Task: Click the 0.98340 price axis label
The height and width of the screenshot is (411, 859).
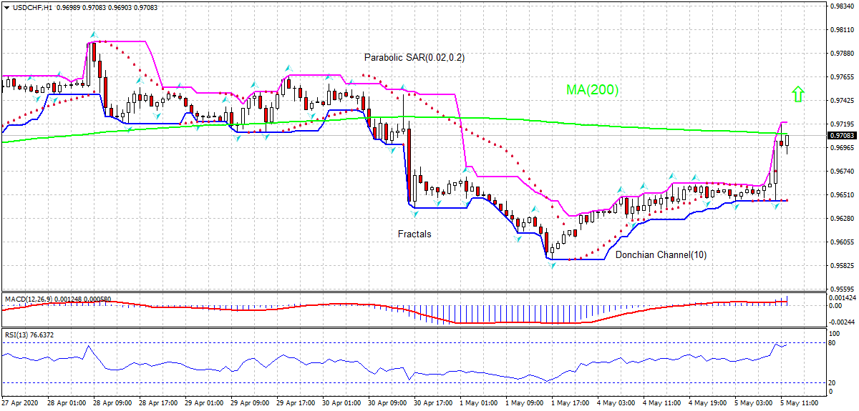Action: click(843, 6)
